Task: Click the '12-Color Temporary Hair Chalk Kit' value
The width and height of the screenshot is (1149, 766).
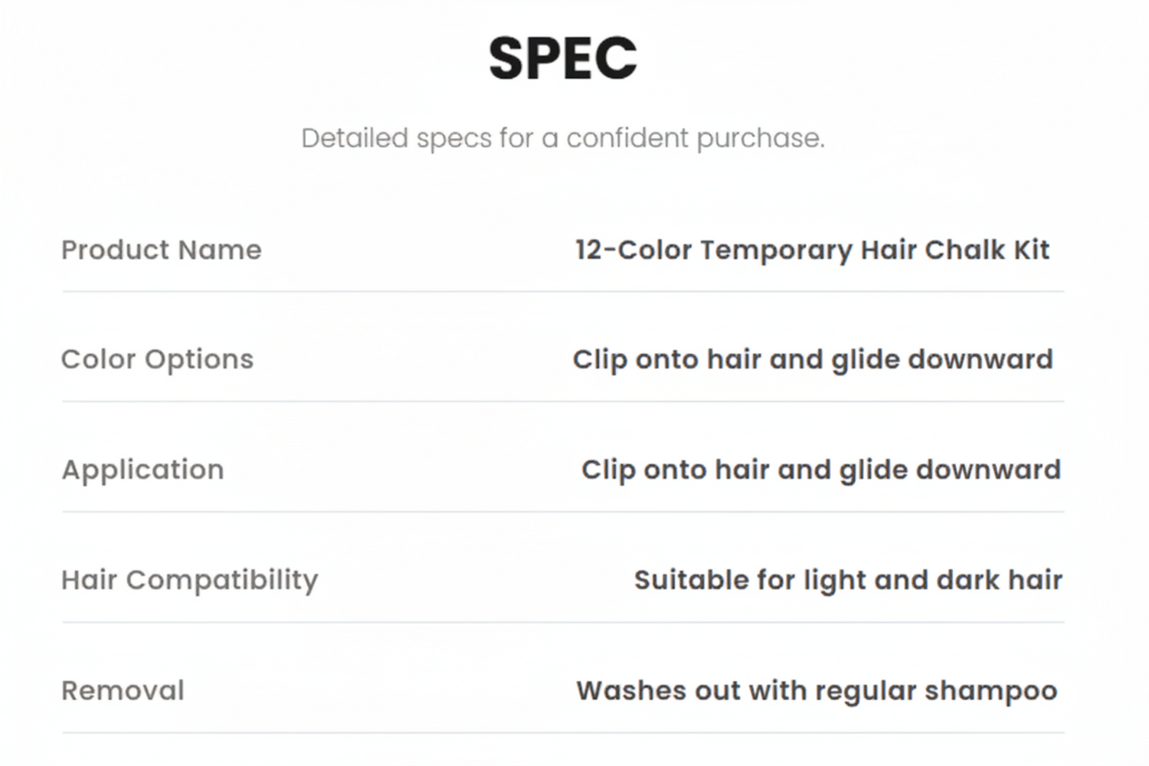Action: (813, 250)
